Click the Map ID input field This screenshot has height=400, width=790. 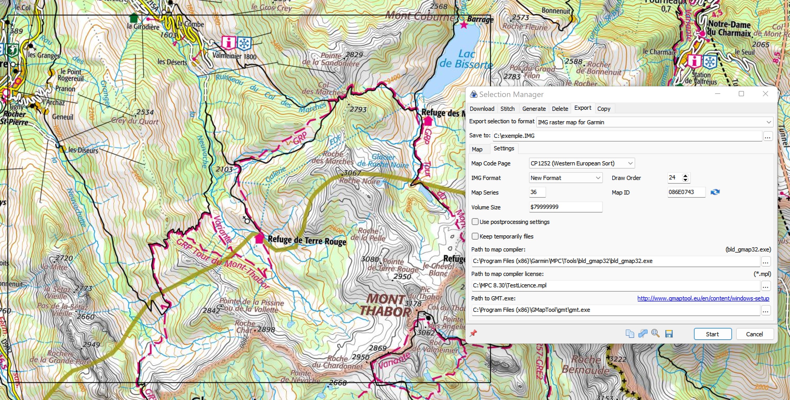686,192
